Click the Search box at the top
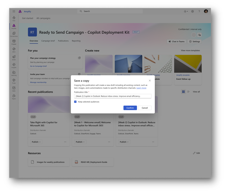 click(110, 11)
